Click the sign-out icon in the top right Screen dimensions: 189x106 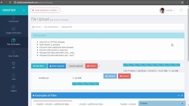click(181, 10)
